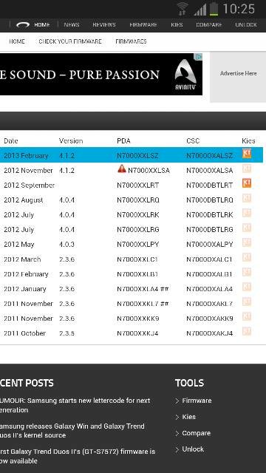266x473 pixels.
Task: Expand chevron before Unlock tool link
Action: [x=177, y=449]
